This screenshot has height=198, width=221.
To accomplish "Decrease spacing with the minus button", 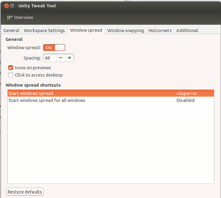I will coord(61,58).
